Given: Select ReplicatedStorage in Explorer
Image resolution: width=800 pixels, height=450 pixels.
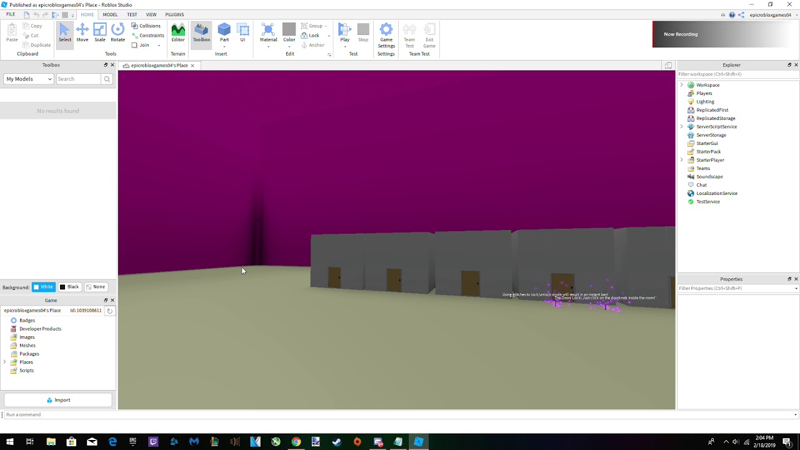Looking at the screenshot, I should 716,118.
